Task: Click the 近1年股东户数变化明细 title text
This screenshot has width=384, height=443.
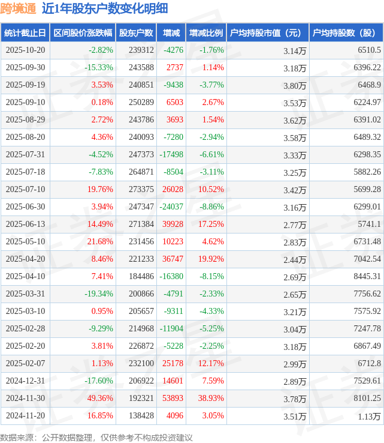Action: (105, 8)
